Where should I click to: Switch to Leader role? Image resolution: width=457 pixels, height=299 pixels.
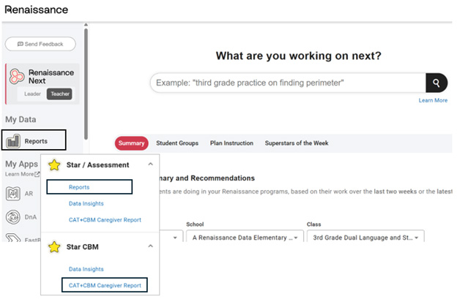pos(32,94)
